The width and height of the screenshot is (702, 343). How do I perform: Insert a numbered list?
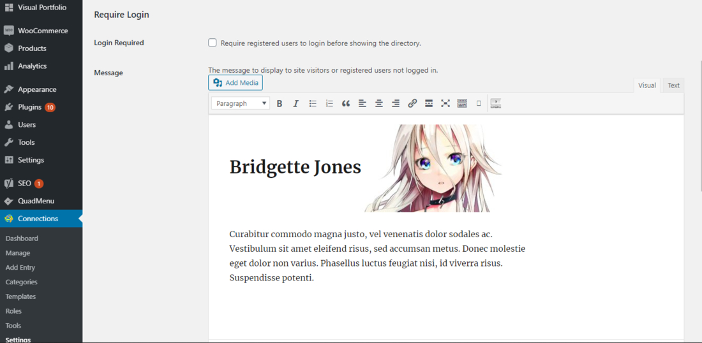(x=329, y=103)
